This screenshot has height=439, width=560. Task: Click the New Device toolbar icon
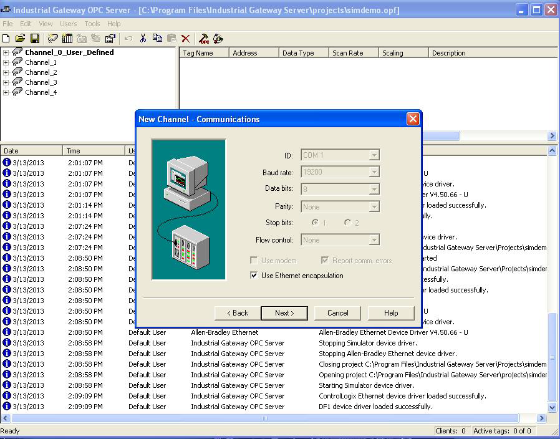pyautogui.click(x=67, y=39)
